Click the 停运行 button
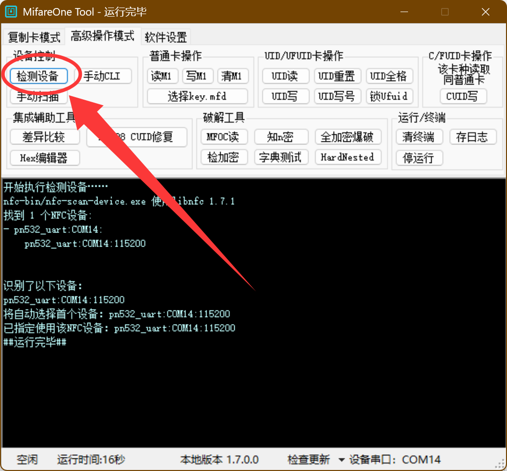 (x=419, y=158)
